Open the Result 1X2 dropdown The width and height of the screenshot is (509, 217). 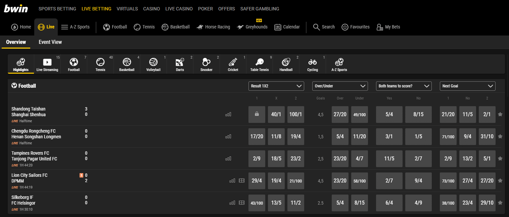[x=276, y=86]
